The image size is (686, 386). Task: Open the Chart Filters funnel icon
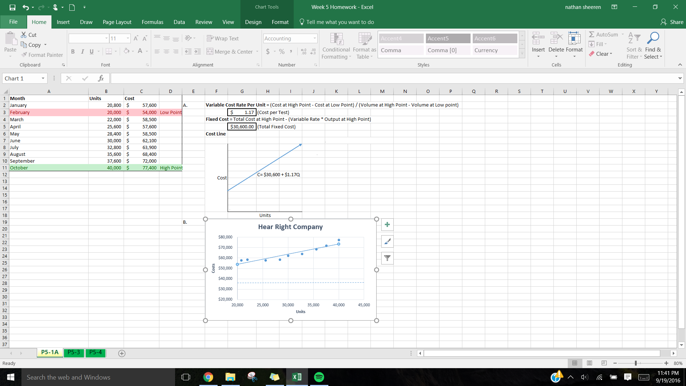[x=387, y=258]
